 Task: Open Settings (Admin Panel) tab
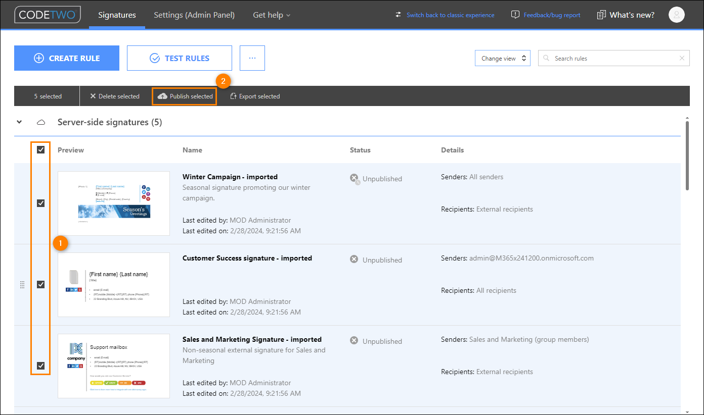coord(194,15)
